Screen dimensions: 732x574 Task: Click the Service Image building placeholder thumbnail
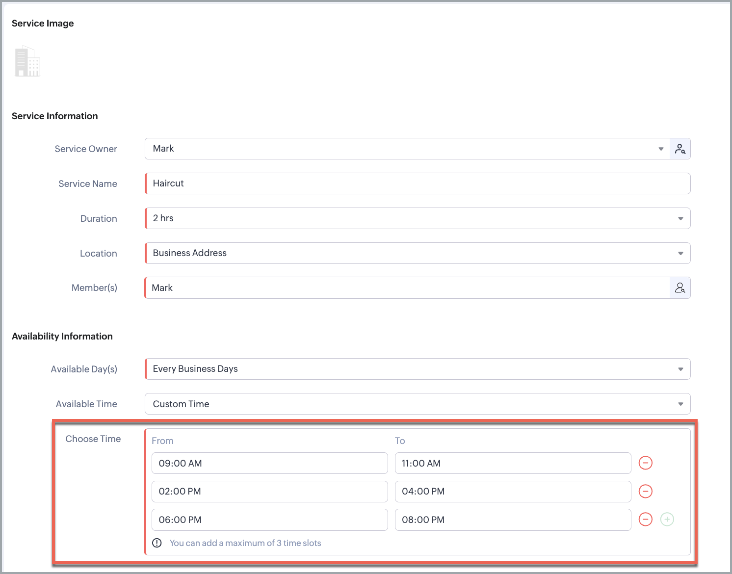tap(27, 61)
